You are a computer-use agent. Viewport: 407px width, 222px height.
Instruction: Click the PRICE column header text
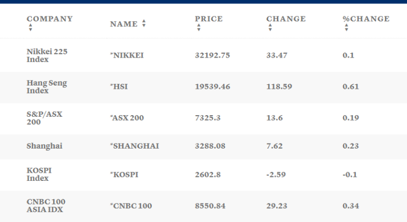209,19
